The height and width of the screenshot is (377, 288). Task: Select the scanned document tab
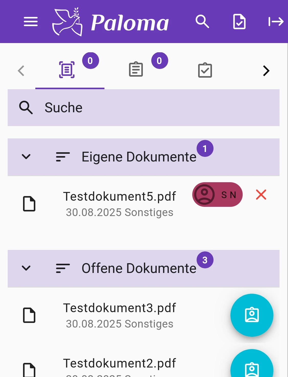click(67, 70)
